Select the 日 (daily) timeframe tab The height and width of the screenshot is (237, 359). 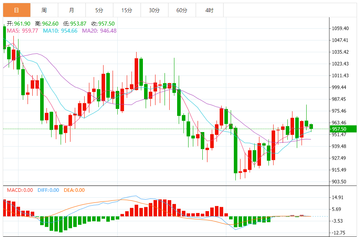point(17,10)
